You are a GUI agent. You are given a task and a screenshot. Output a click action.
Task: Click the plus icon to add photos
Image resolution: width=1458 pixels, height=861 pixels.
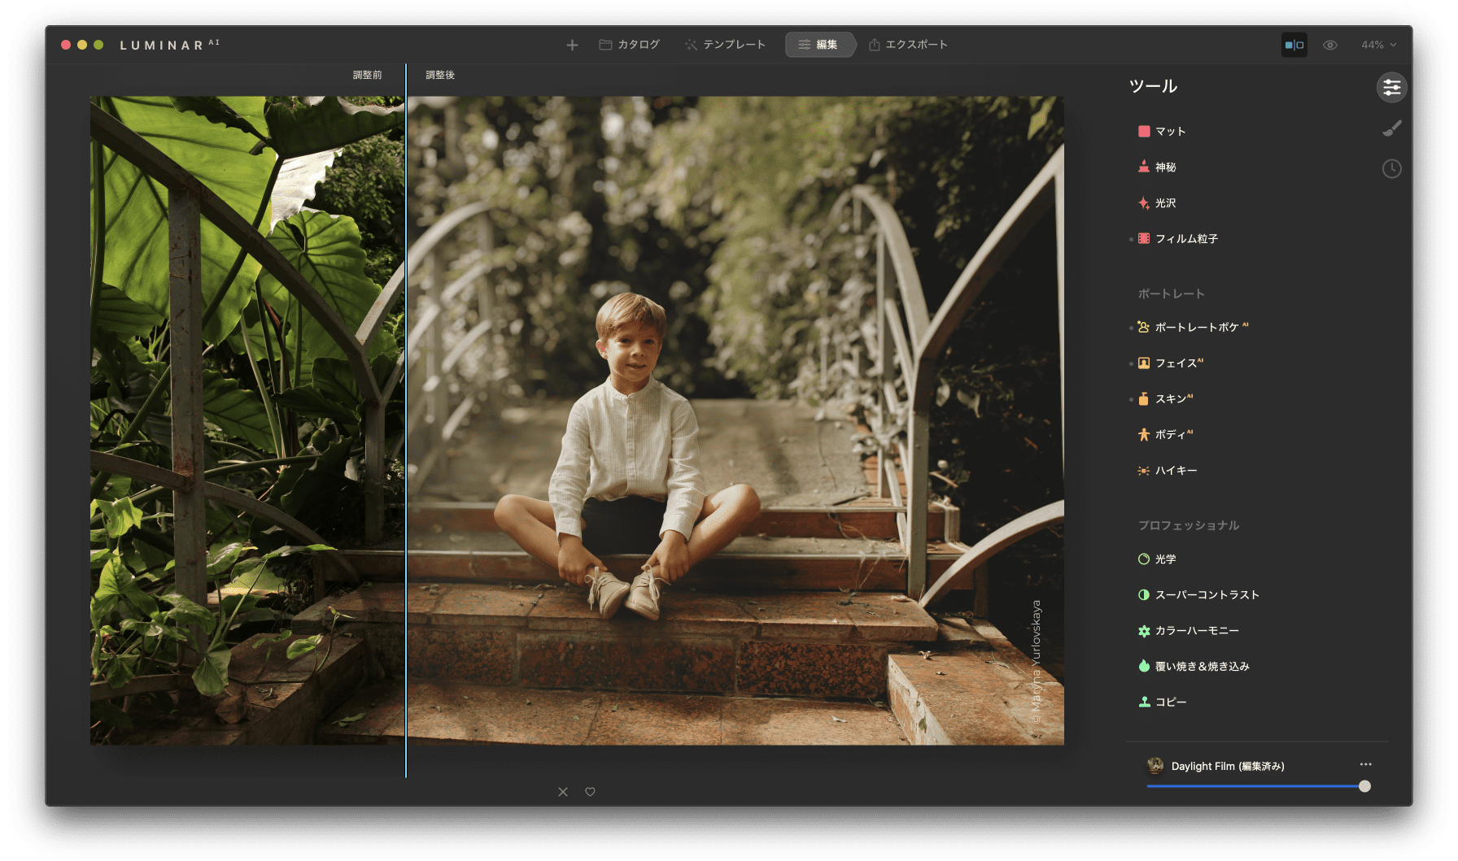pyautogui.click(x=572, y=46)
